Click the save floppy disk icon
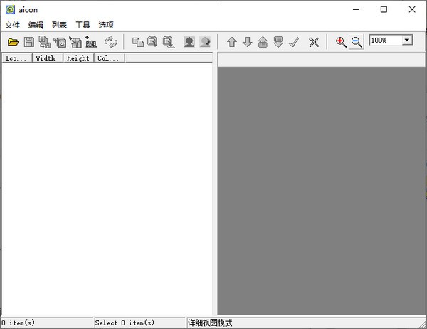Screen dimensions: 427x329 click(x=29, y=42)
